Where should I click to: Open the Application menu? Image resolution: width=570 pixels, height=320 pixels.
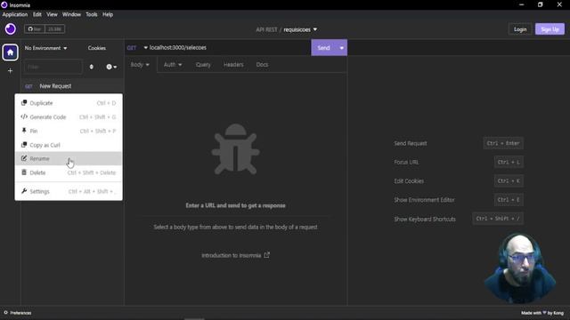coord(15,14)
